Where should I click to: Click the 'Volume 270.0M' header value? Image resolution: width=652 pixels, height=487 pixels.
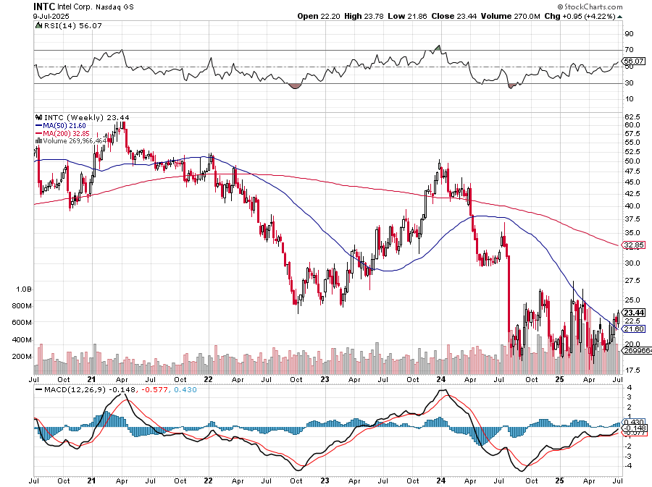(x=510, y=16)
